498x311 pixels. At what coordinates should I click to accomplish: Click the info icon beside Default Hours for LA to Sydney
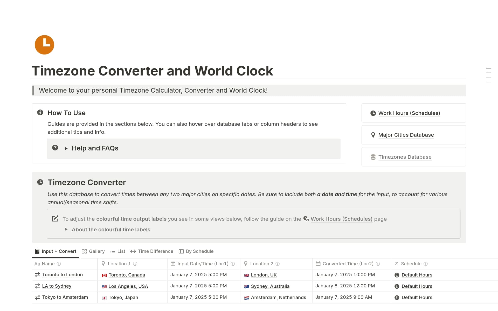pos(397,286)
